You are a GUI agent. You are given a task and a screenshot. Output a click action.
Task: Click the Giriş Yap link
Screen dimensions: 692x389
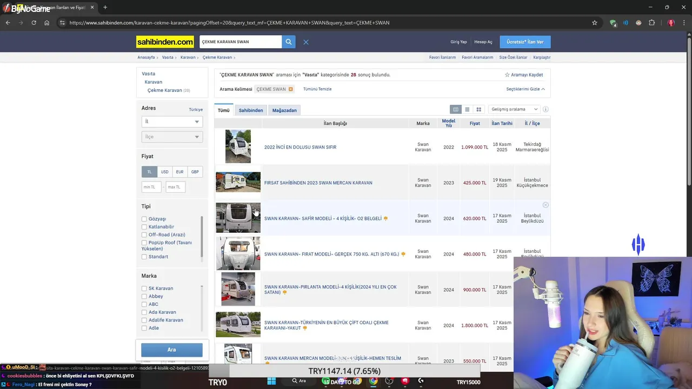pos(458,42)
